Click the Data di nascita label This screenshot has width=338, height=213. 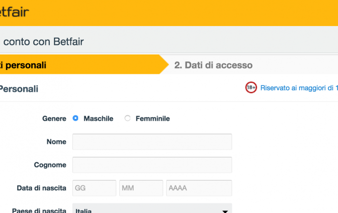42,188
